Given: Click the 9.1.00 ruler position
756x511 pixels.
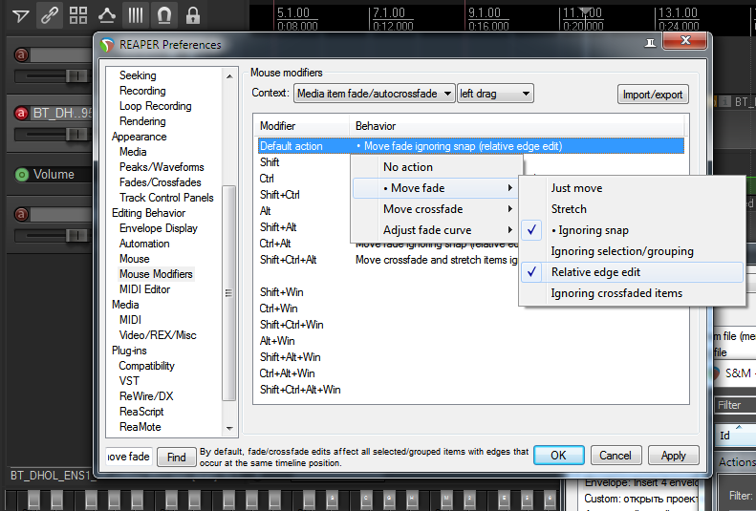Looking at the screenshot, I should click(485, 12).
